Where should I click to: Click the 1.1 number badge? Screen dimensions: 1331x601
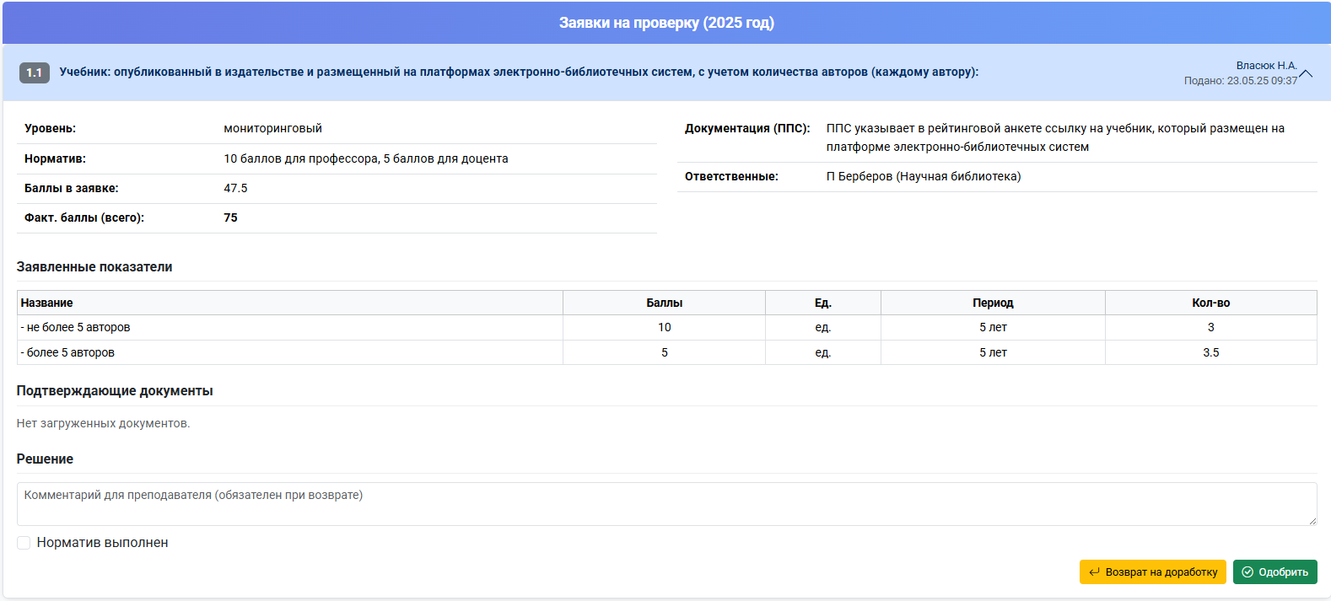click(35, 72)
